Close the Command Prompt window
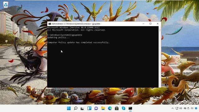Viewport: 199px width, 112px height. [x=158, y=24]
